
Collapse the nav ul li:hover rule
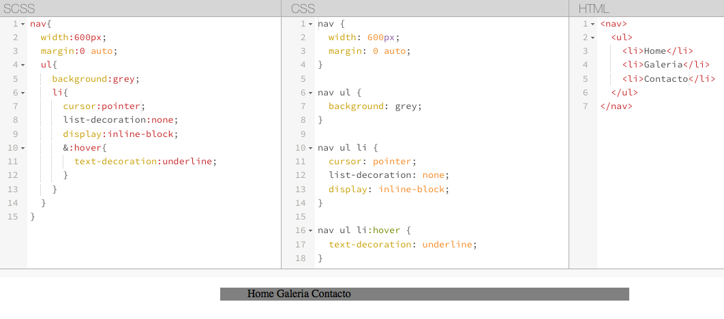pos(311,230)
